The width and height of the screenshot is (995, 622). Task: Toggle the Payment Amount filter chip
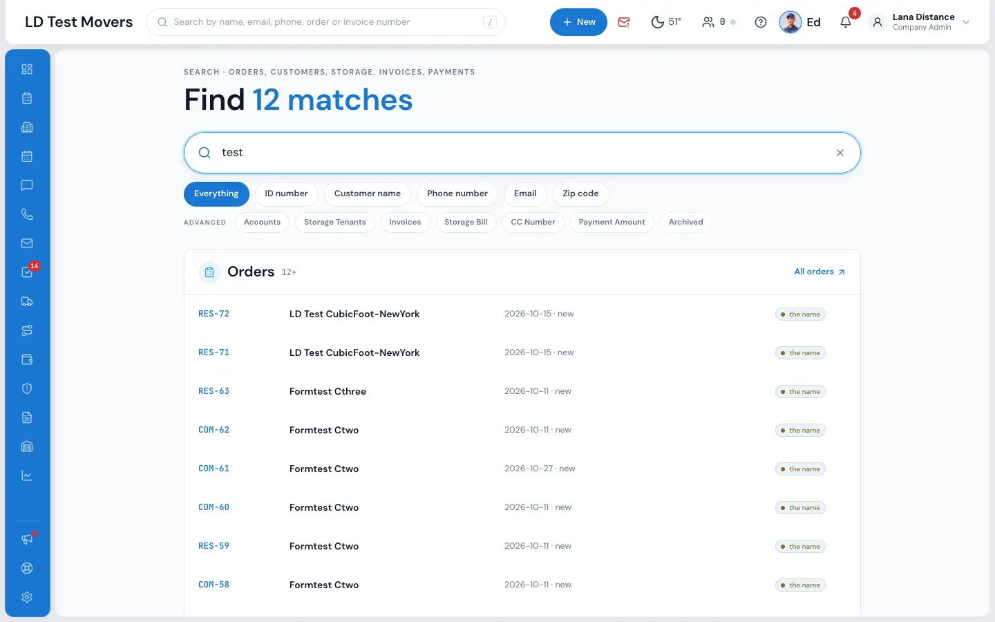[612, 223]
